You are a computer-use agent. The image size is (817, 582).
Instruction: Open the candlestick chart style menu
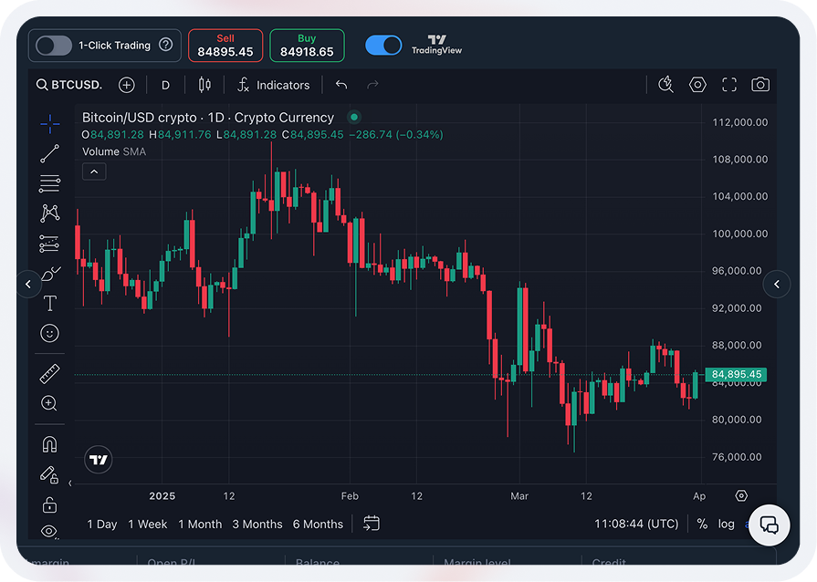point(204,85)
